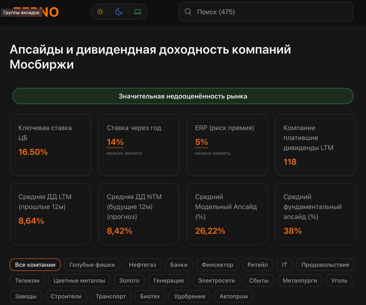
Task: Filter by Продовольствие
Action: point(325,265)
